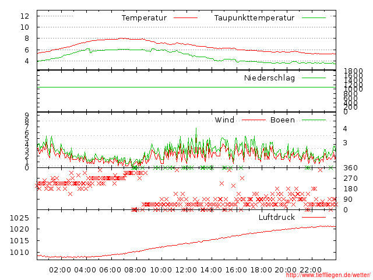
Task: Click the Niederschlag legend label
Action: coord(269,78)
